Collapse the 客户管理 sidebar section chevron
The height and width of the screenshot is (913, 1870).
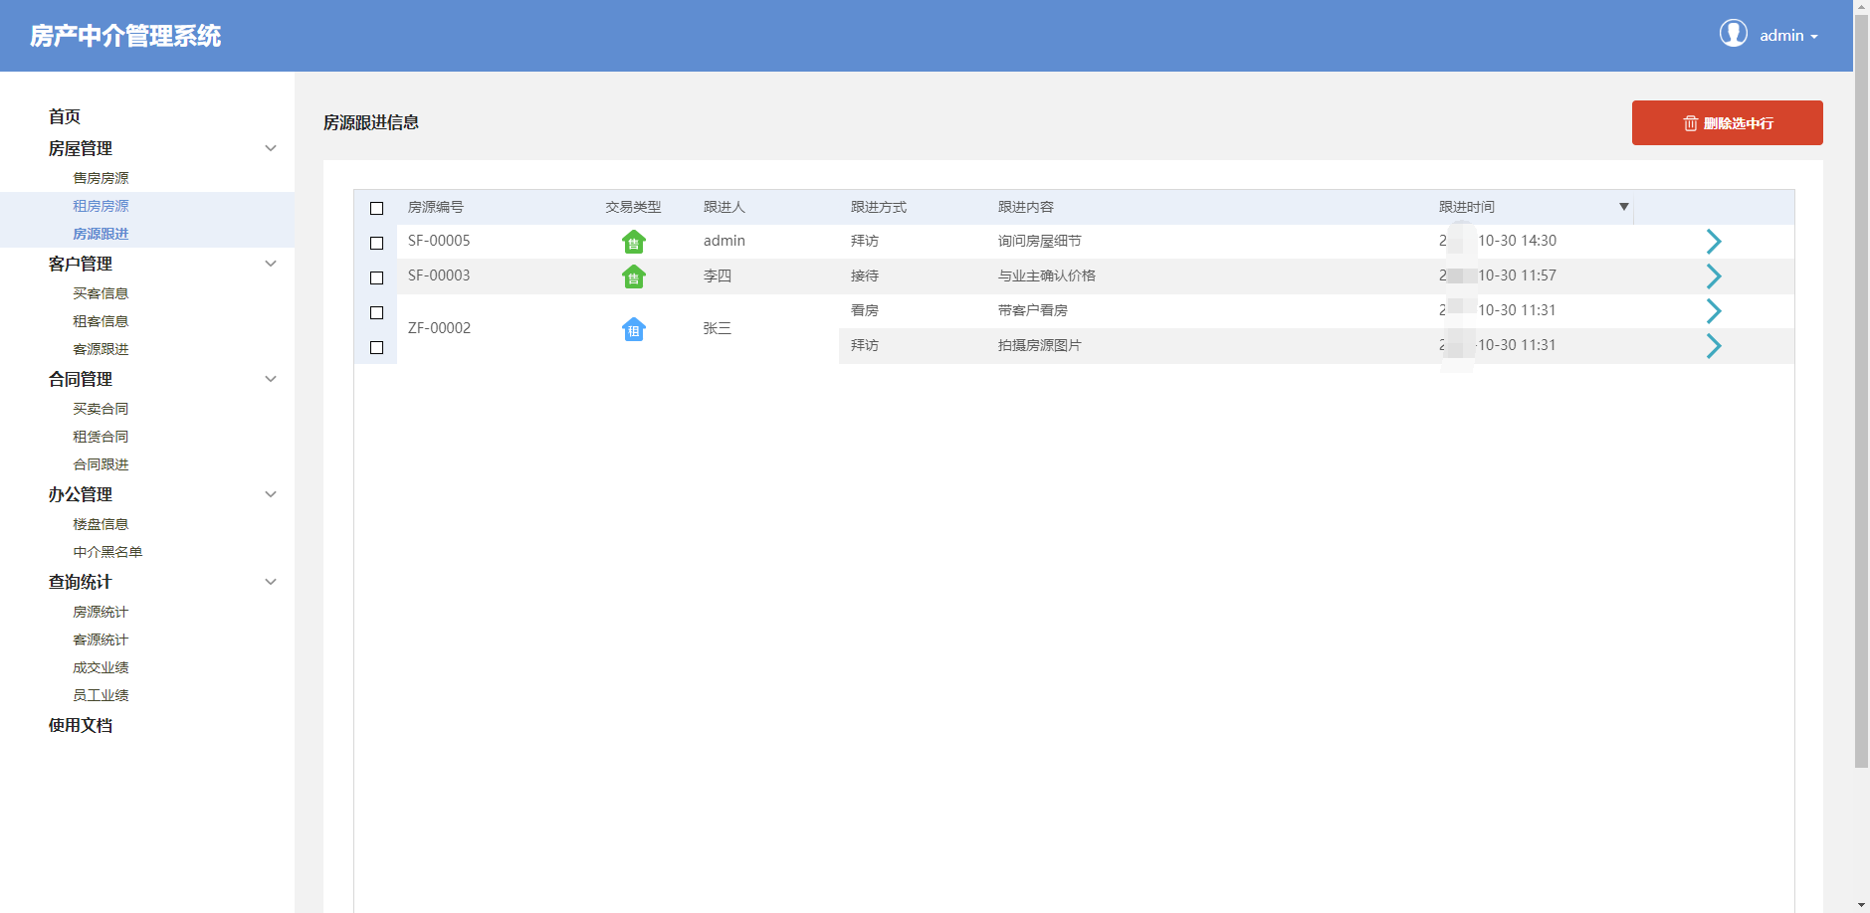tap(270, 264)
